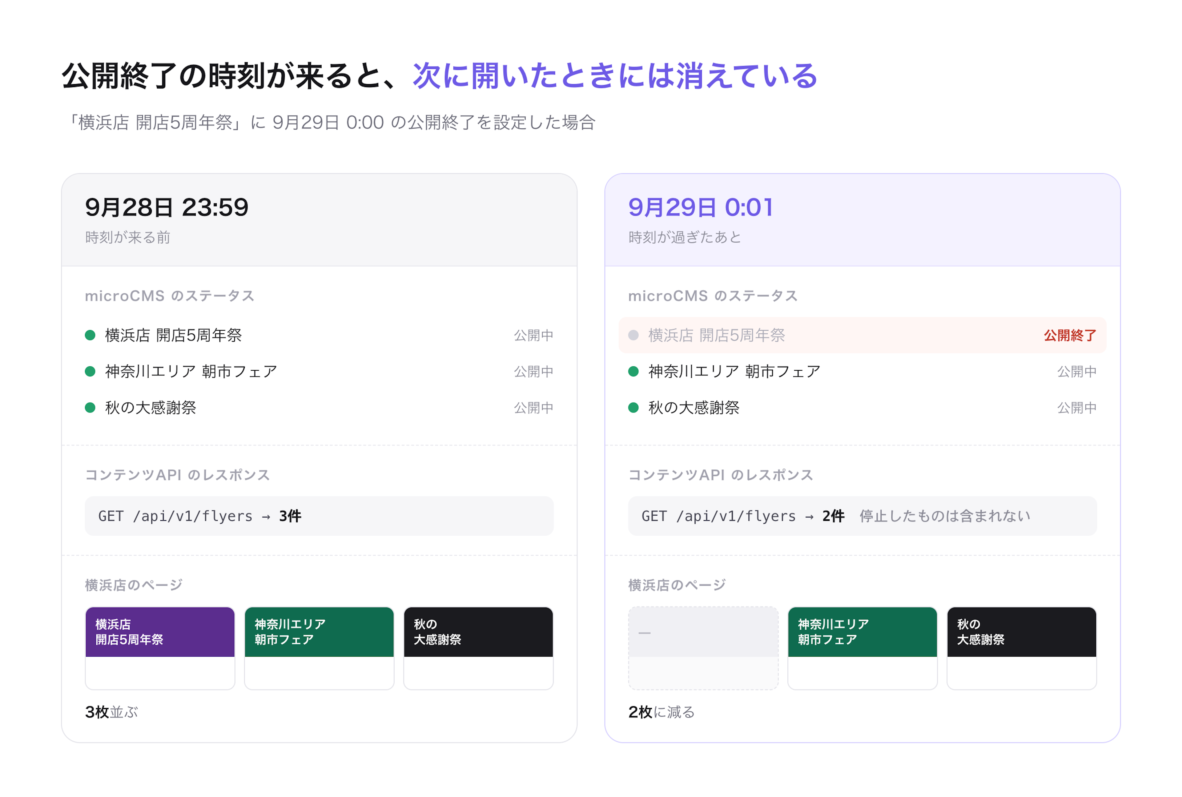Open left green 神奈川エリア 朝市フェア flyer card
Screen dimensions: 1182x797
point(319,648)
